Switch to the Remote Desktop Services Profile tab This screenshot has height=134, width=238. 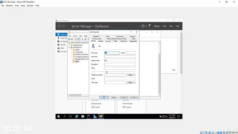tap(117, 39)
